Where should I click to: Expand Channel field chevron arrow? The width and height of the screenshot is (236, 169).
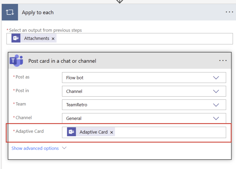(x=216, y=118)
